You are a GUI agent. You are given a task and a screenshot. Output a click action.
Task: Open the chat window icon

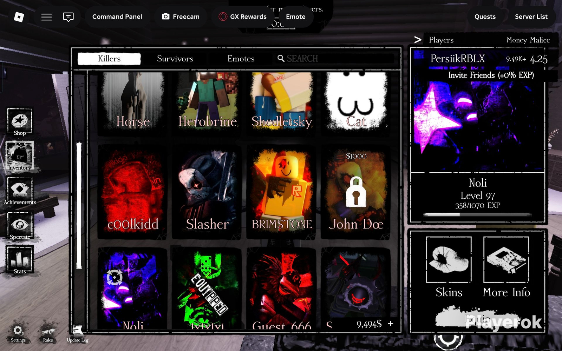click(68, 17)
